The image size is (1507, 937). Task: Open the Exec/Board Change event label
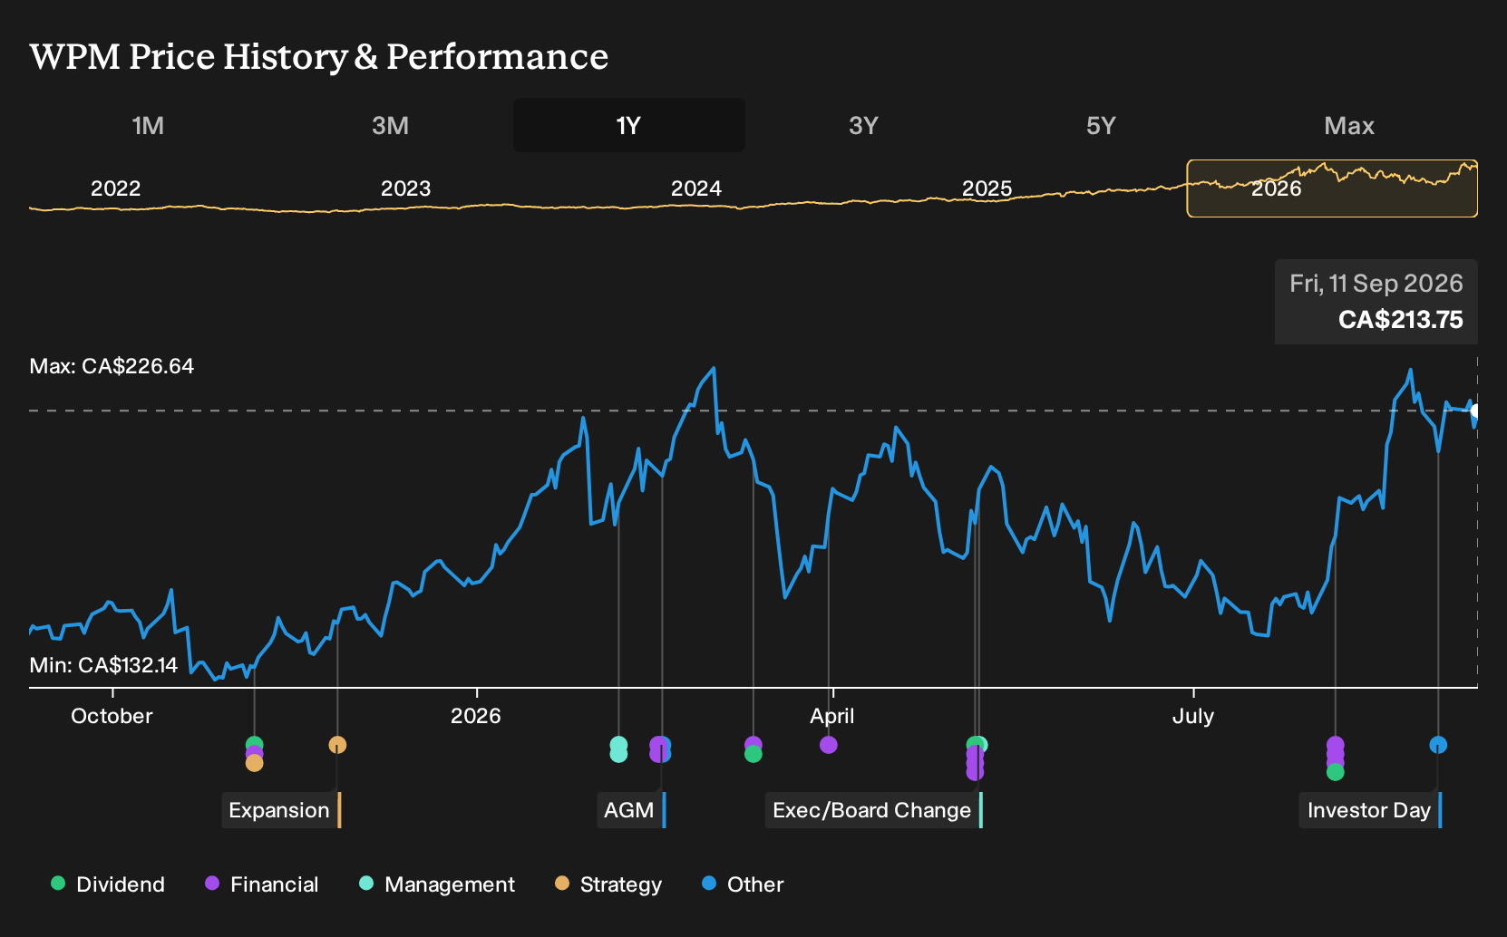point(874,810)
